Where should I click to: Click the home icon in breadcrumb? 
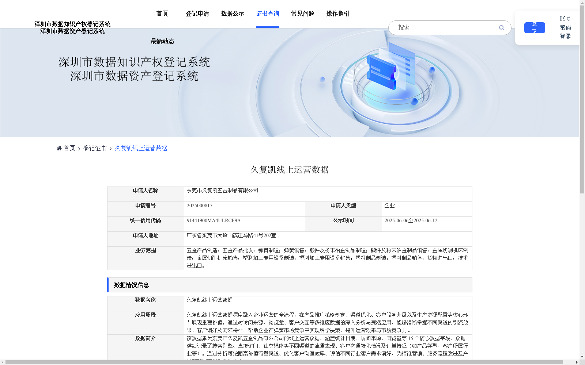coord(59,148)
